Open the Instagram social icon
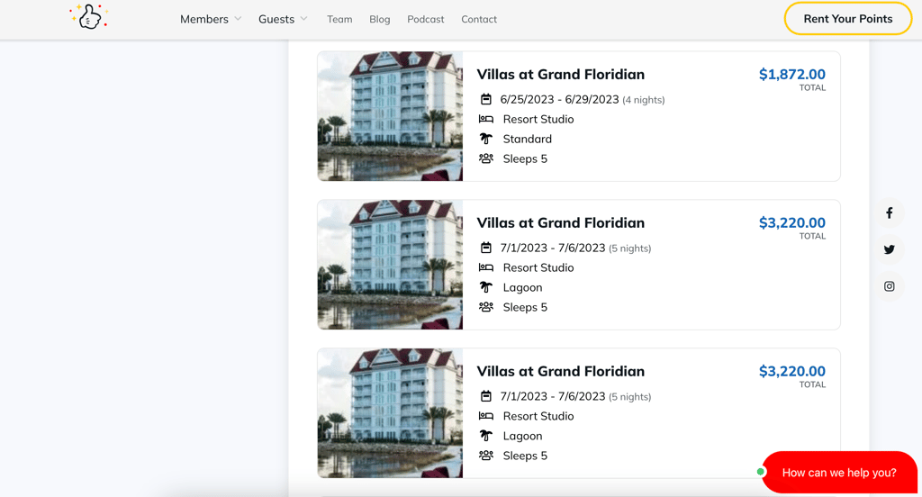 [x=889, y=286]
